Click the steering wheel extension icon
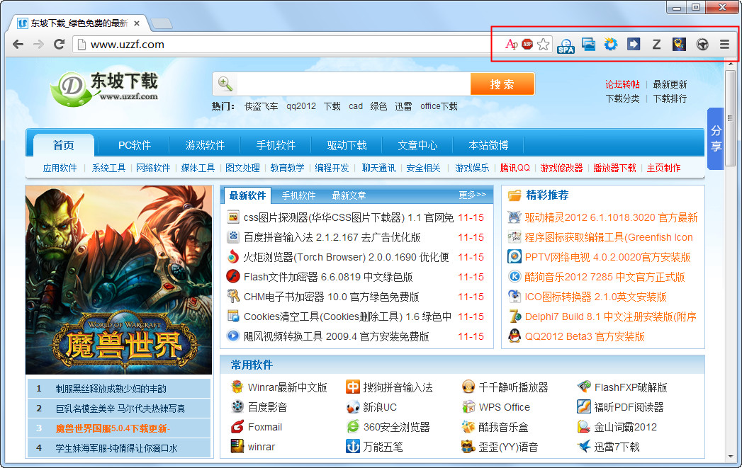Screen dimensions: 742x468 coord(702,45)
